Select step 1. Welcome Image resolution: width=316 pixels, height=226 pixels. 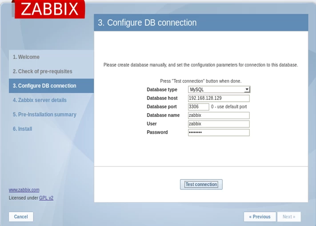(51, 57)
